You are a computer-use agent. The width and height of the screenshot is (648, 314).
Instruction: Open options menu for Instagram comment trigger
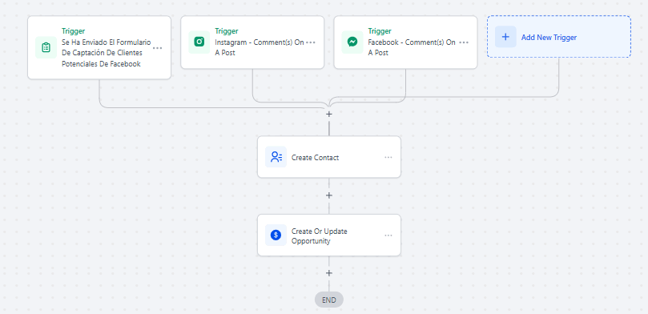pos(311,42)
